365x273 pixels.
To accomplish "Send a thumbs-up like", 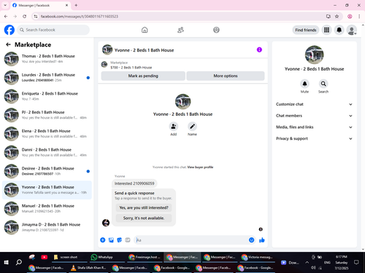I will (x=262, y=240).
